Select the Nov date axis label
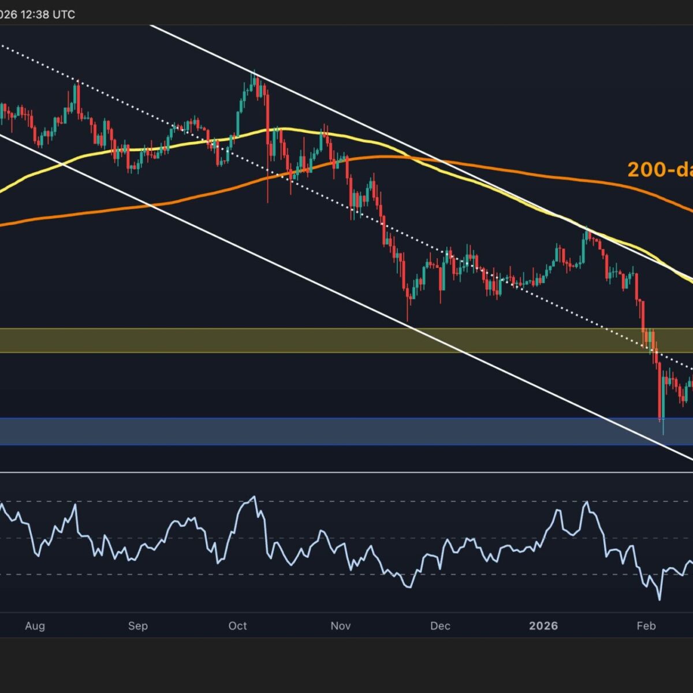Viewport: 693px width, 693px height. tap(341, 626)
